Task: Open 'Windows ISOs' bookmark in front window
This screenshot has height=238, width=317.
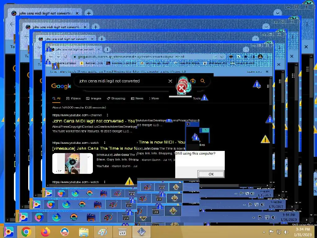Action: 92,63
